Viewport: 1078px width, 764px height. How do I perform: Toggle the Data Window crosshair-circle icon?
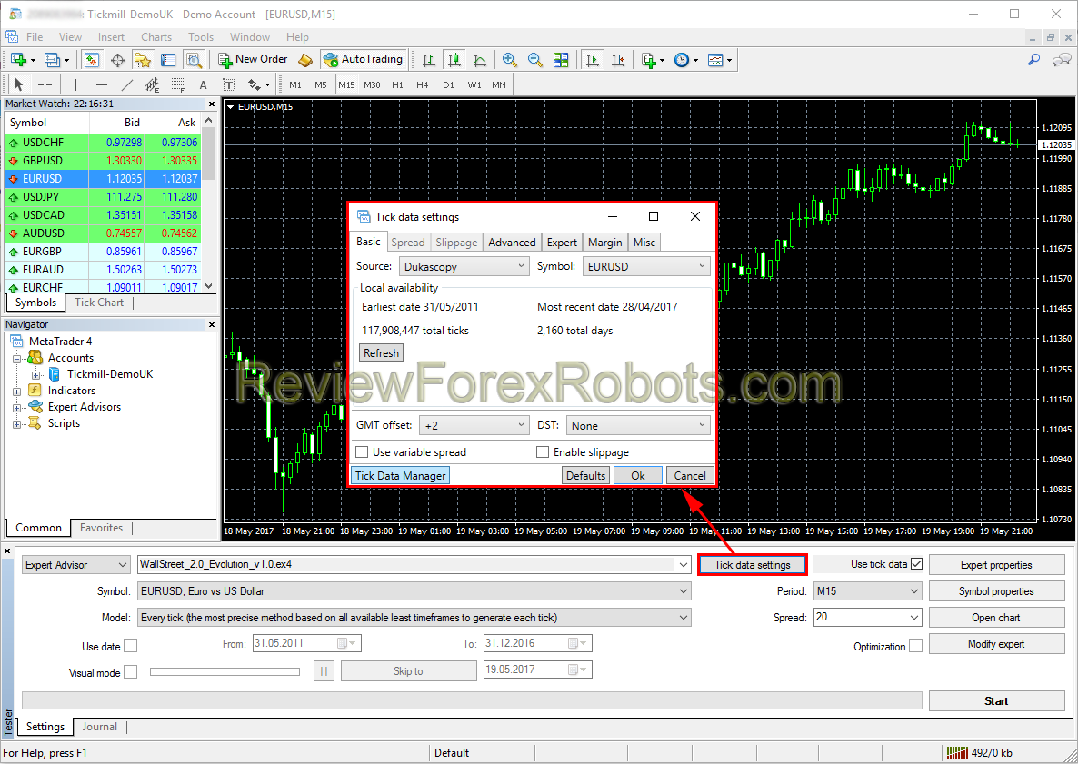tap(117, 60)
